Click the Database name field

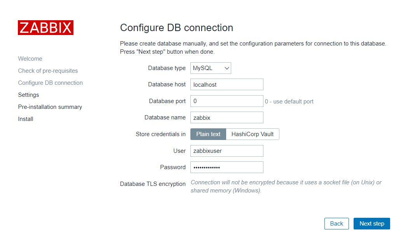pyautogui.click(x=227, y=117)
